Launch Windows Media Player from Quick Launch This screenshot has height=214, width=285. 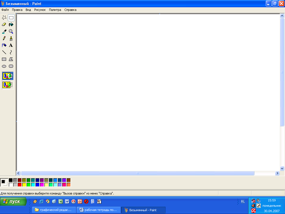click(48, 201)
